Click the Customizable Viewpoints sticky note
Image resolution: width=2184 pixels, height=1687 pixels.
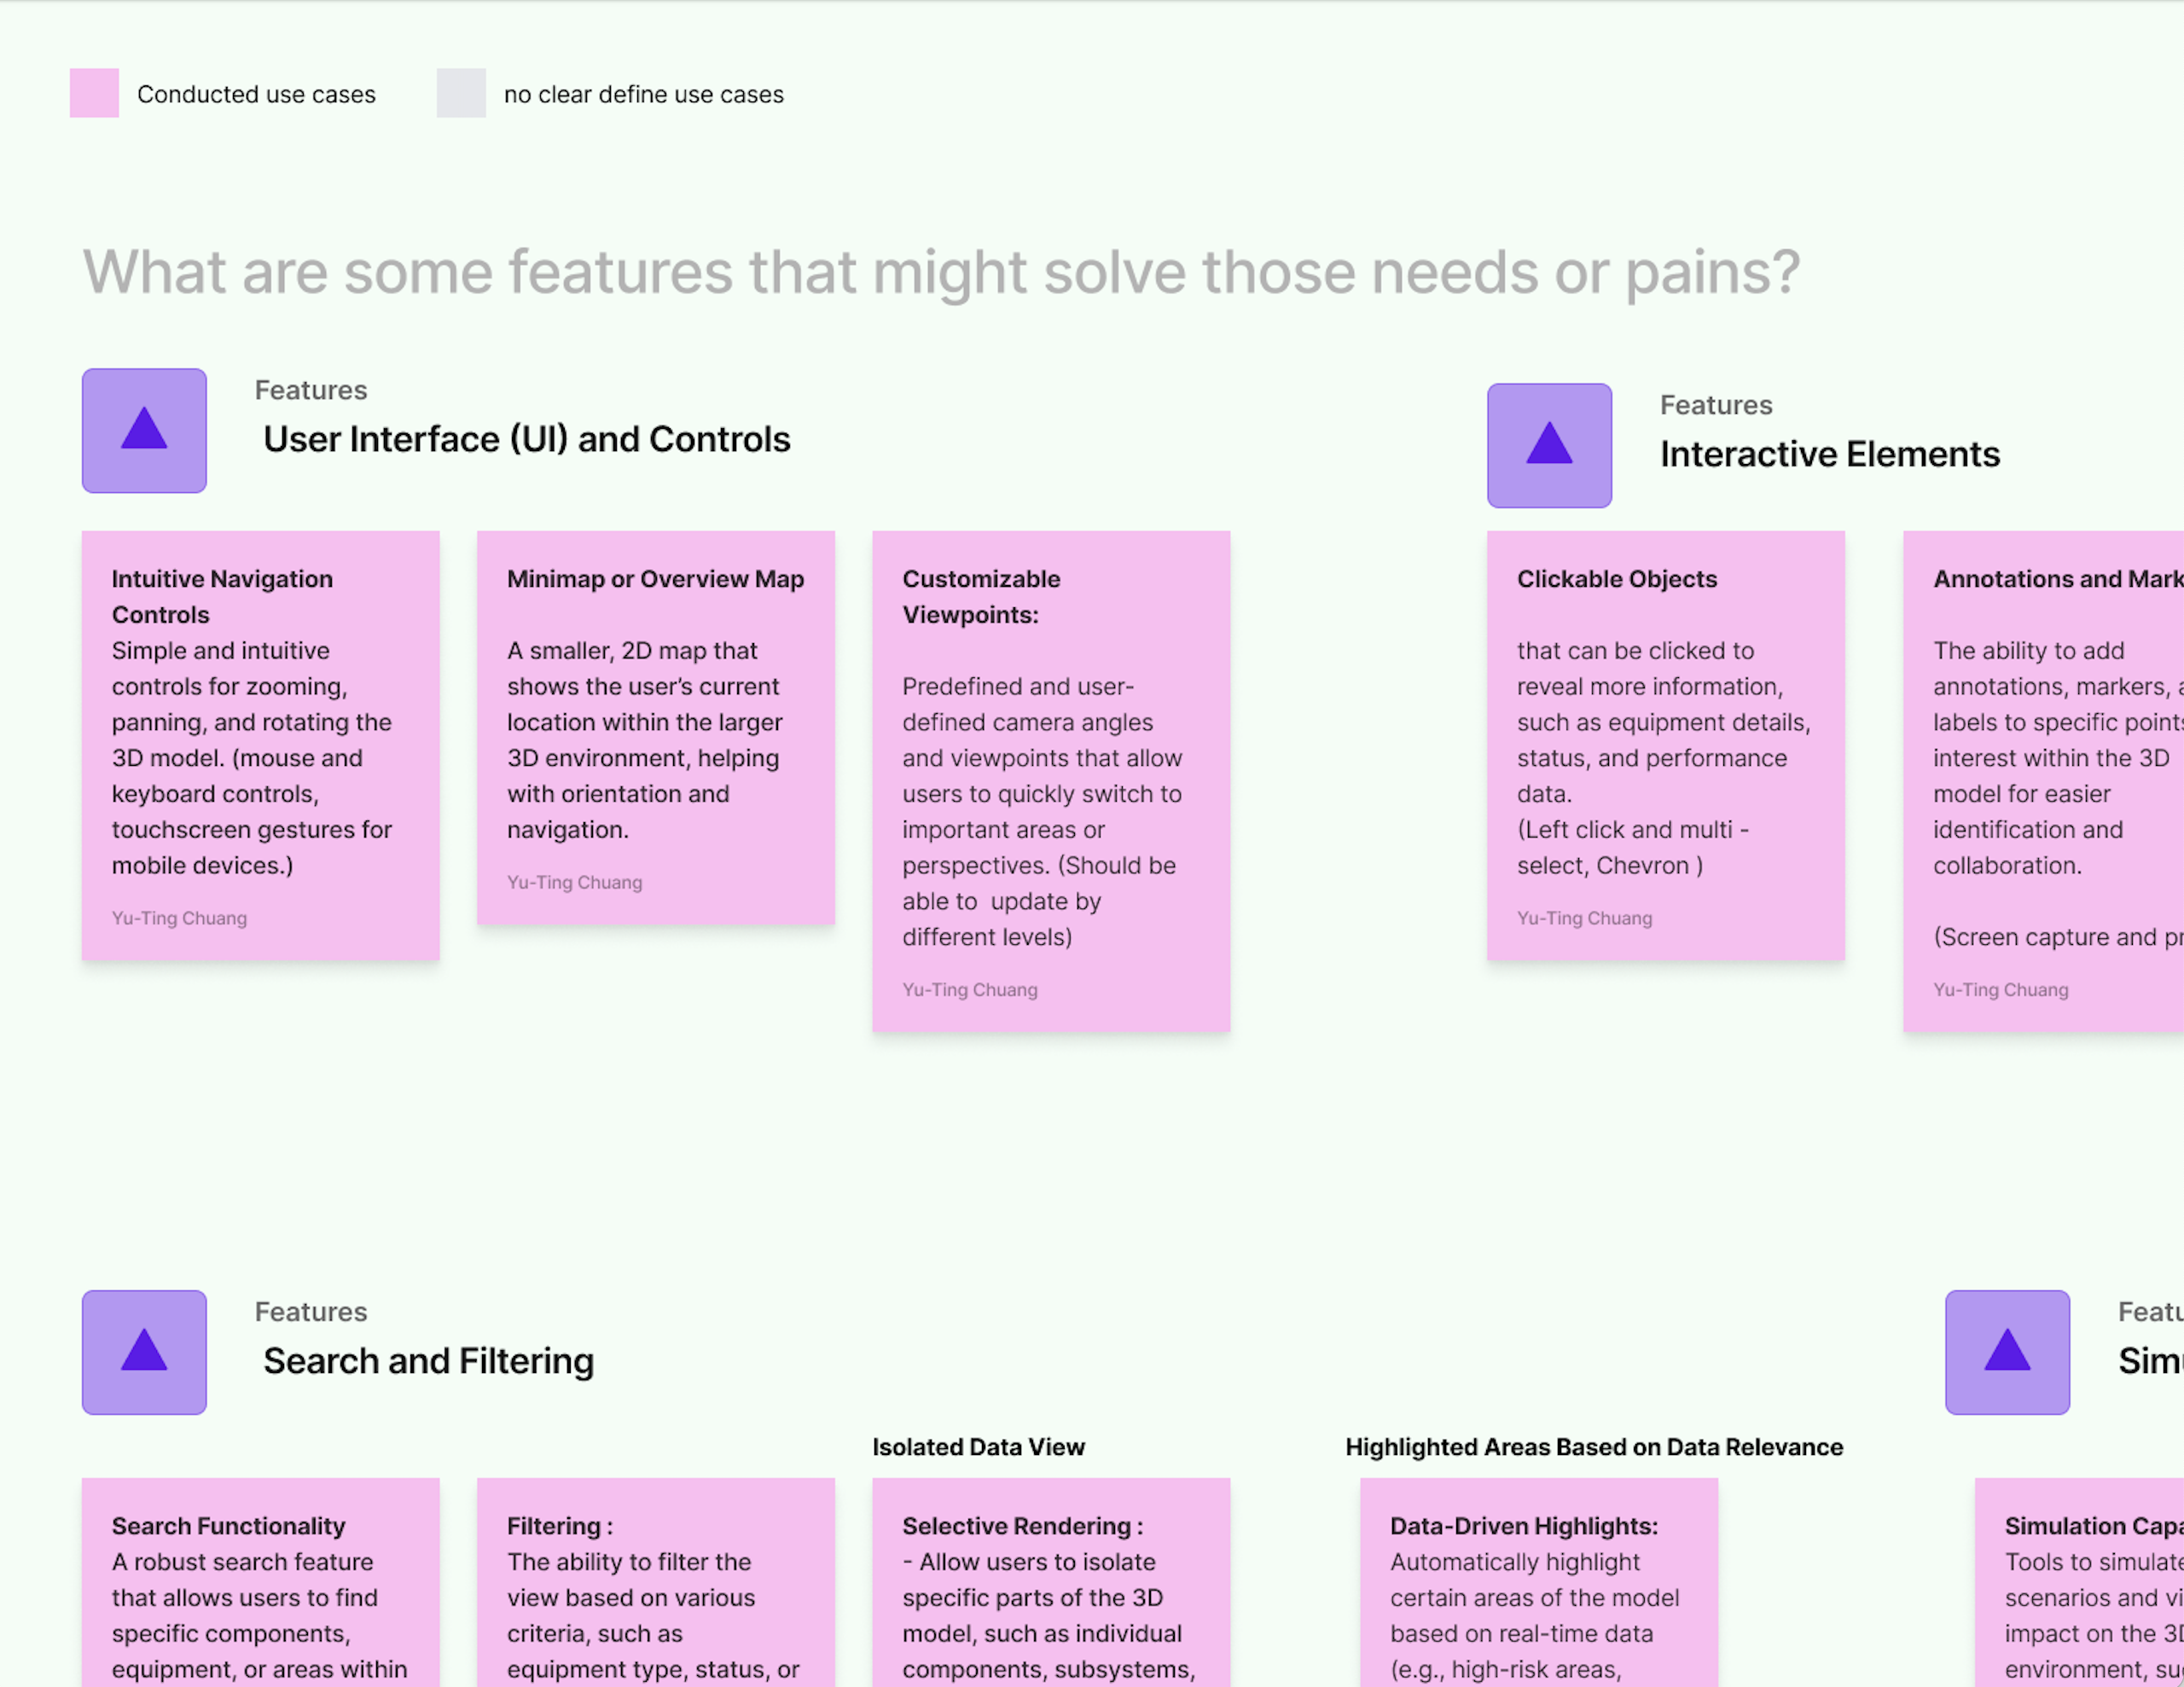coord(1050,780)
